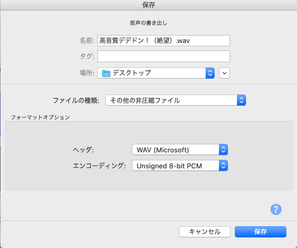Open the 場所 デスクトップ location dropdown

tap(156, 73)
